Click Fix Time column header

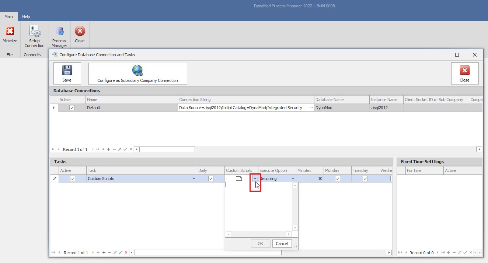(425, 170)
